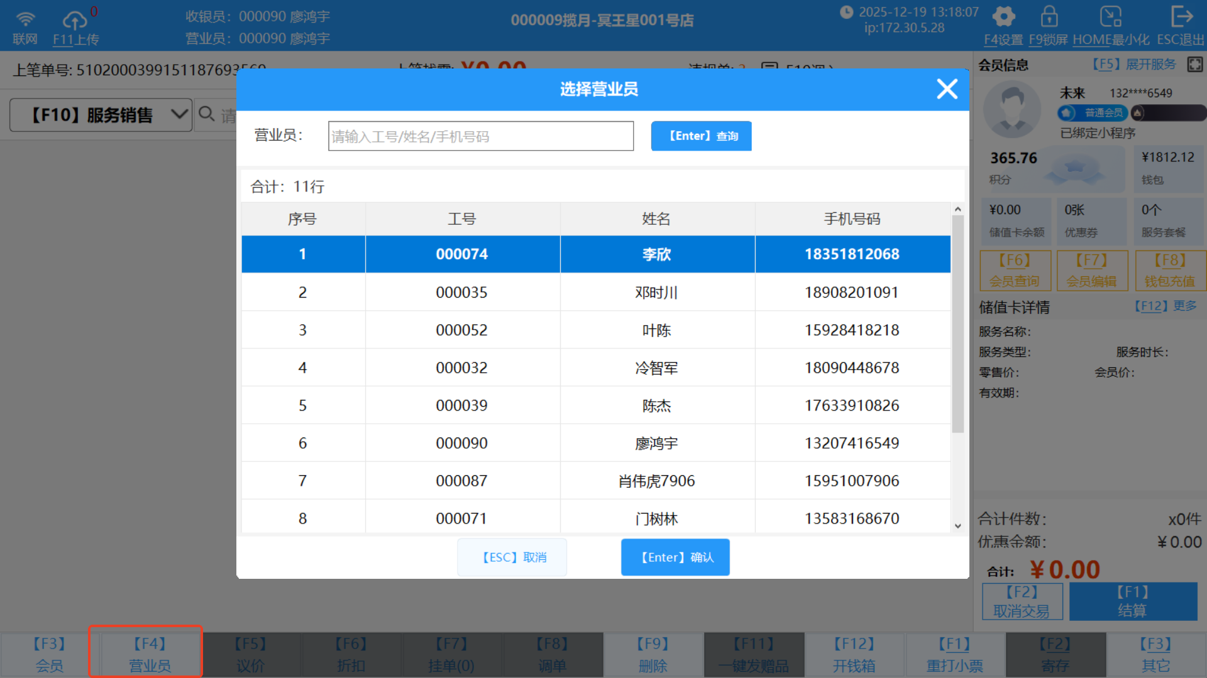Open the F10 service sales dropdown
This screenshot has height=678, width=1207.
101,115
